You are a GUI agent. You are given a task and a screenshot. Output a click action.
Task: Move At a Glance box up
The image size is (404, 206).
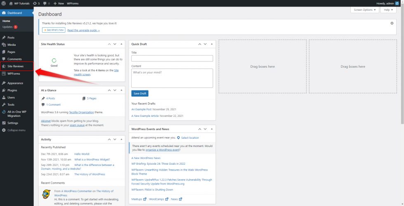(109, 90)
